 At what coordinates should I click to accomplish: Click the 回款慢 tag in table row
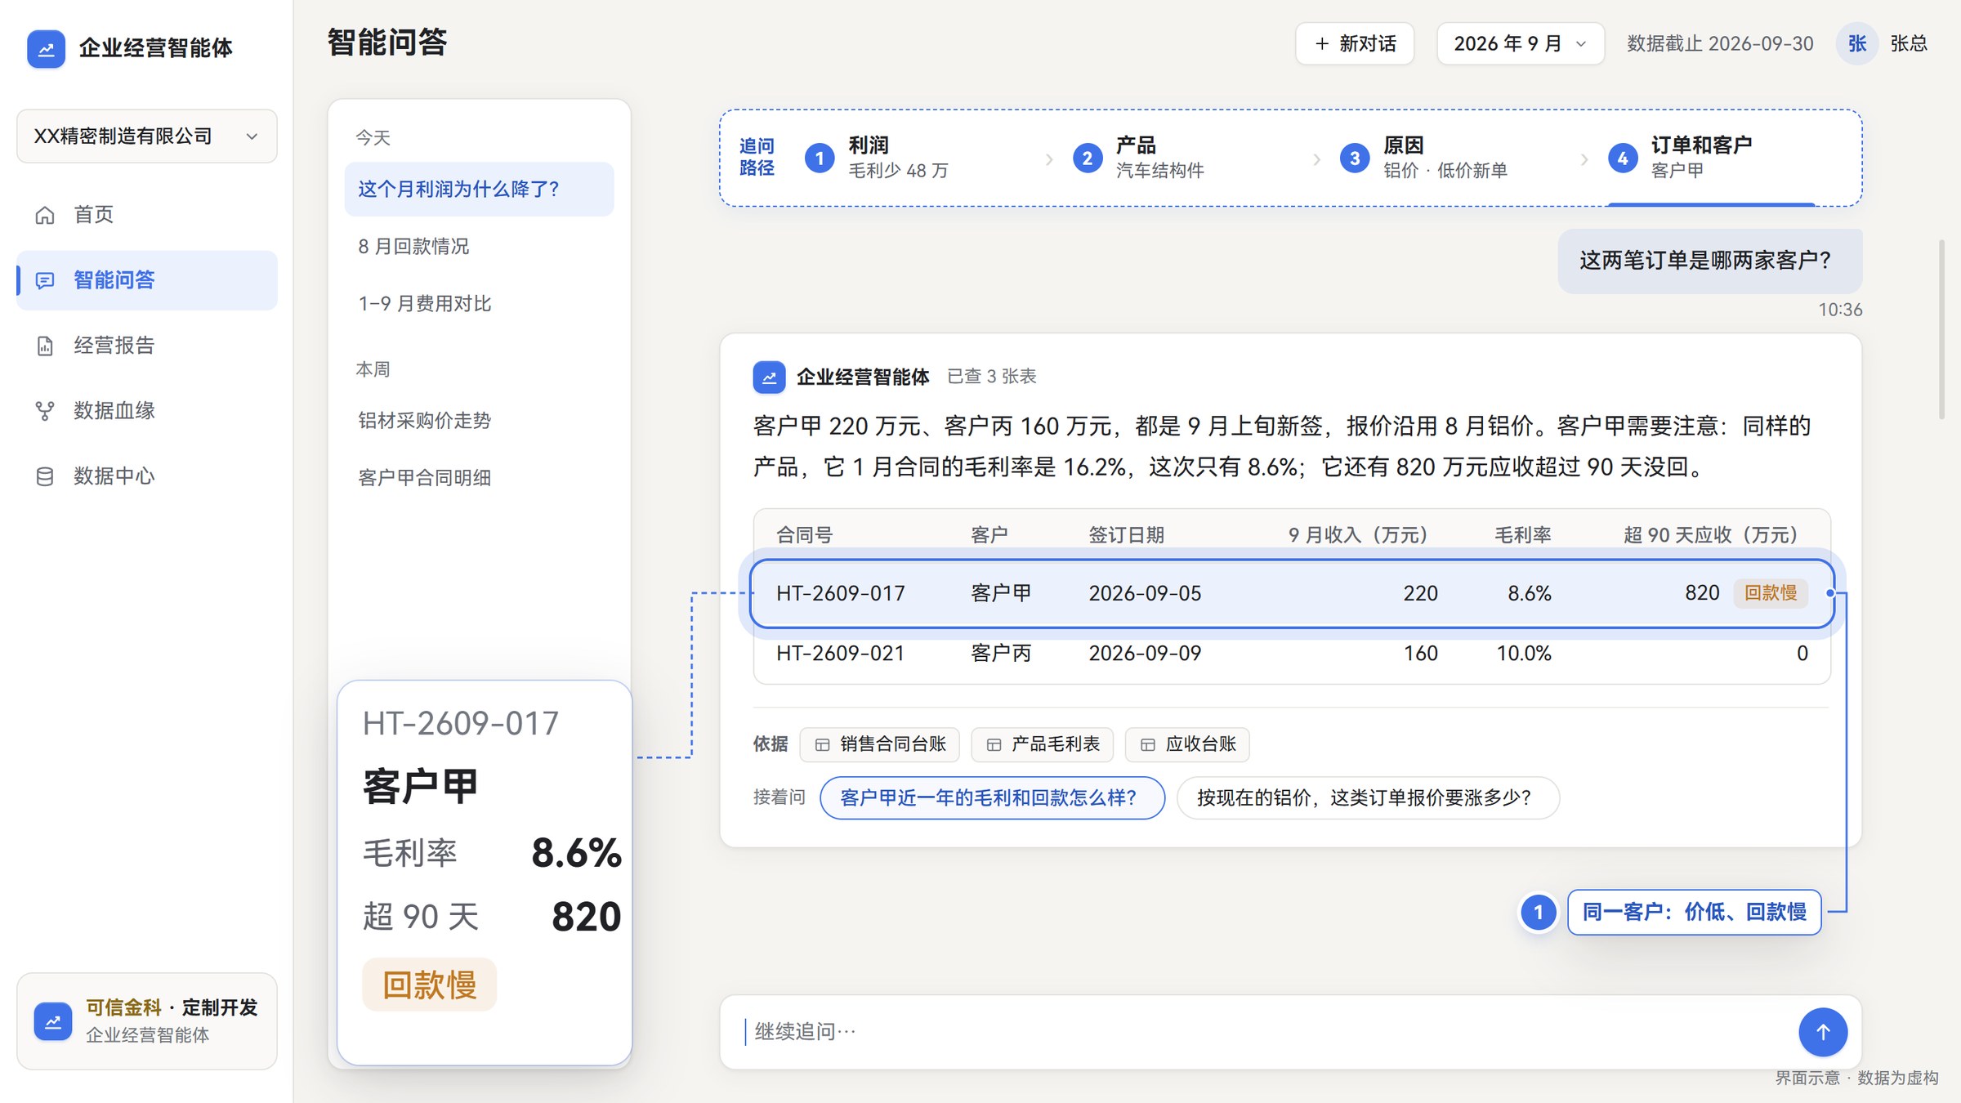[1770, 593]
